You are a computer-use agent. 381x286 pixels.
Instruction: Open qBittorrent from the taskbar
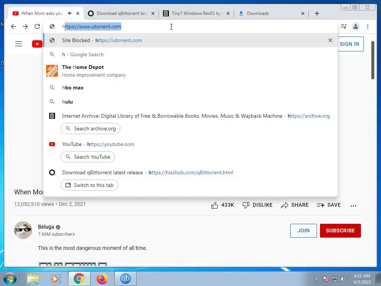(125, 279)
